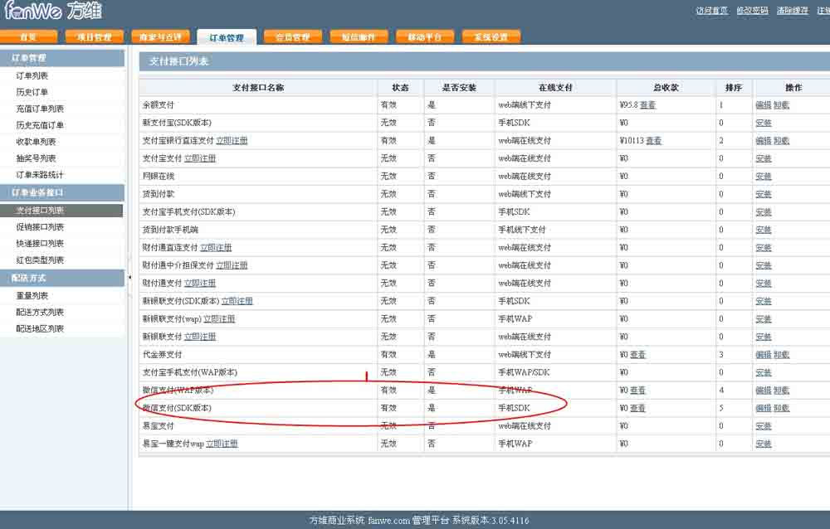Image resolution: width=830 pixels, height=529 pixels.
Task: Click 编辑 for 支付宝银行直连支付
Action: [764, 140]
